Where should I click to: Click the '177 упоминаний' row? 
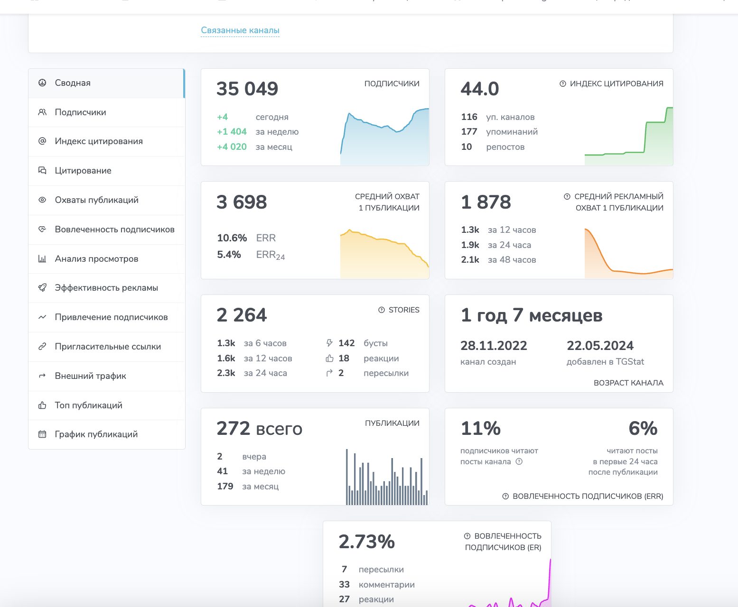[x=499, y=132]
